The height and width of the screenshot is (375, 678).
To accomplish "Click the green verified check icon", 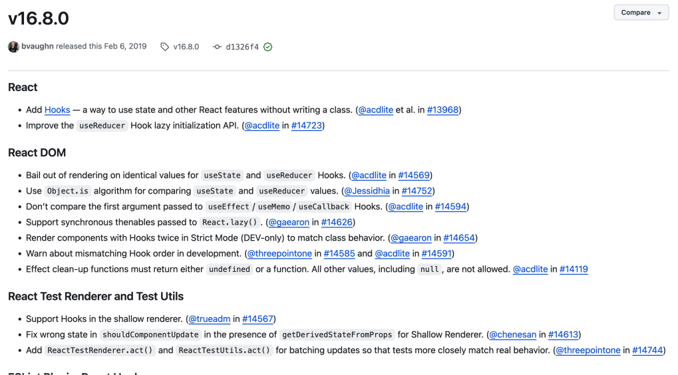I will [x=267, y=47].
